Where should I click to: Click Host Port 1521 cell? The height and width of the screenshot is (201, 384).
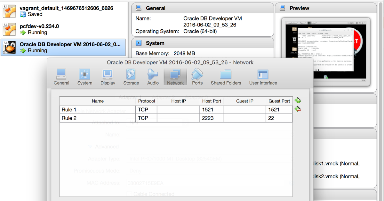pyautogui.click(x=212, y=110)
